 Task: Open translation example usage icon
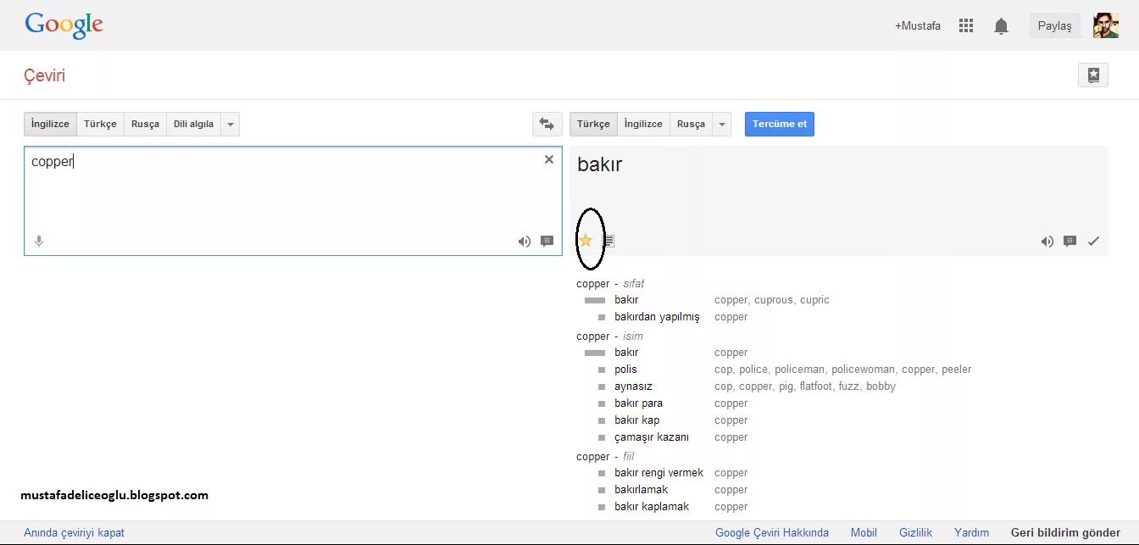pos(1070,242)
